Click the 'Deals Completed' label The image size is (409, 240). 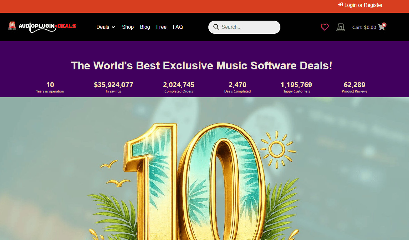(238, 91)
